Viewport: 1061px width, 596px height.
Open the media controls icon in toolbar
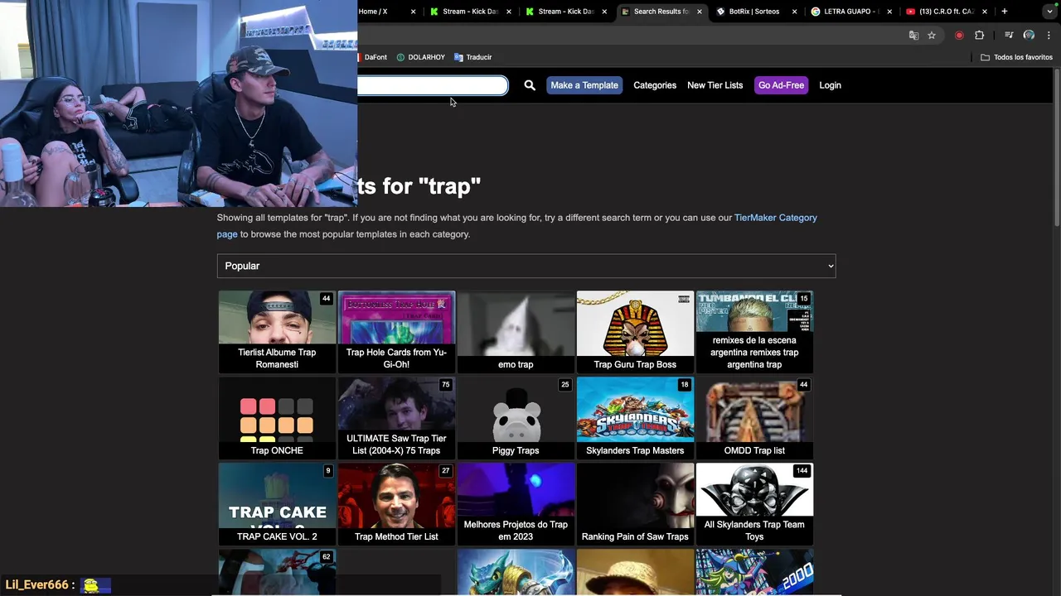point(1009,36)
